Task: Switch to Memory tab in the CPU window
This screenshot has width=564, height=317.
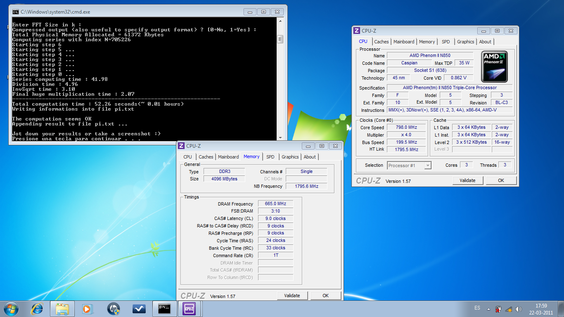Action: (x=427, y=42)
